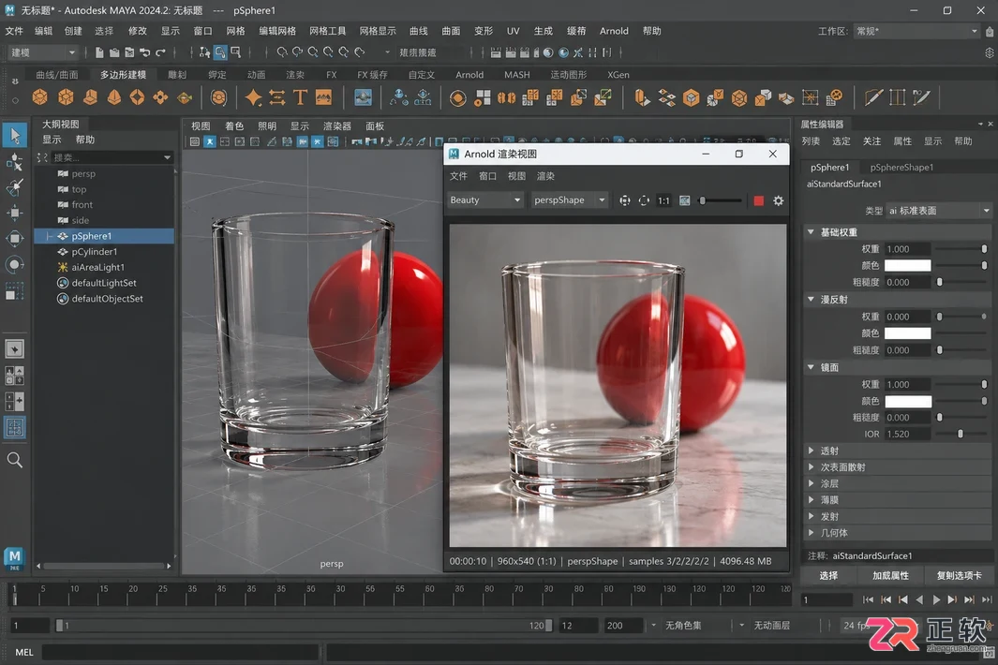Click the orange four-pointed star shelf icon

(x=253, y=97)
